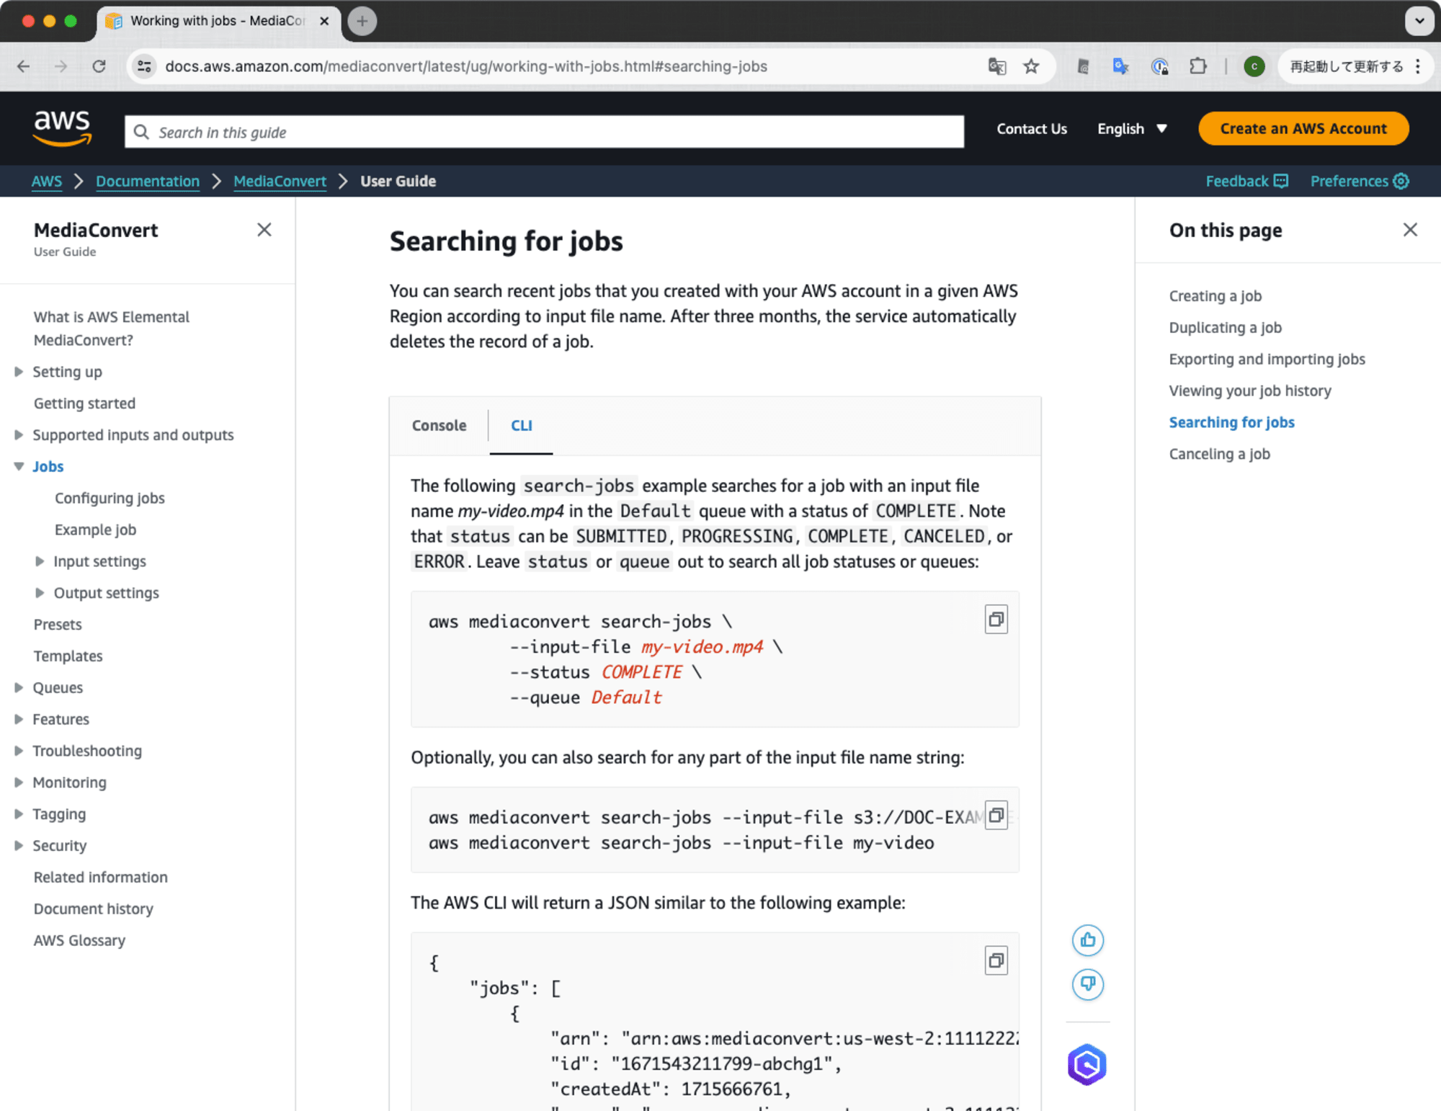1441x1111 pixels.
Task: Bookmark this page with the star icon
Action: 1031,66
